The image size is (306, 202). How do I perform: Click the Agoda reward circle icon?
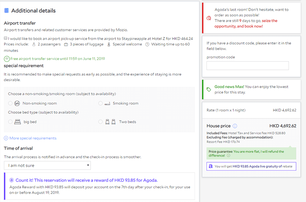tap(11, 180)
